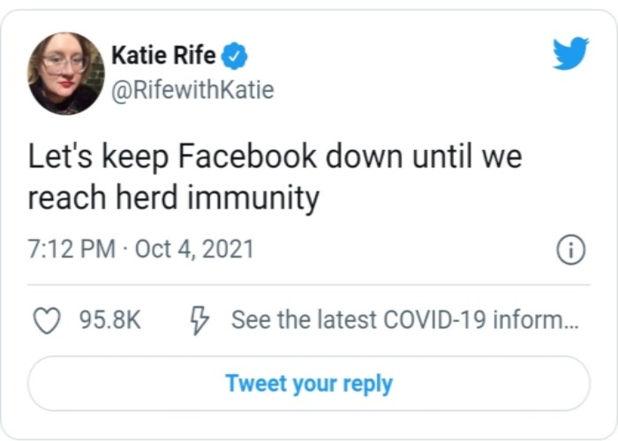Click the Twitter bird logo

[570, 55]
